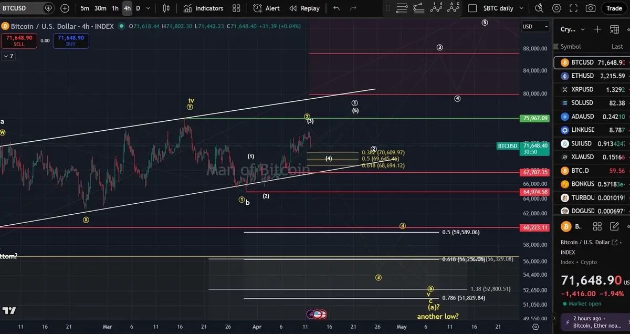Click the red SELL 71,648.90 button
This screenshot has width=630, height=334.
coord(19,41)
